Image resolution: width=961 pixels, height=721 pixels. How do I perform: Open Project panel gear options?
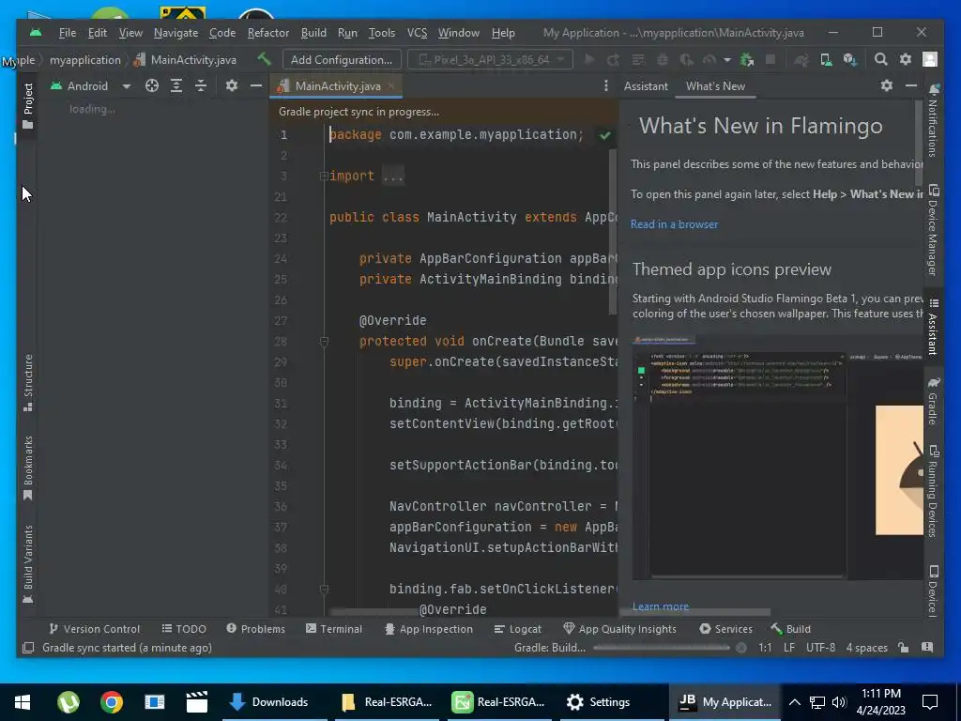[x=231, y=85]
